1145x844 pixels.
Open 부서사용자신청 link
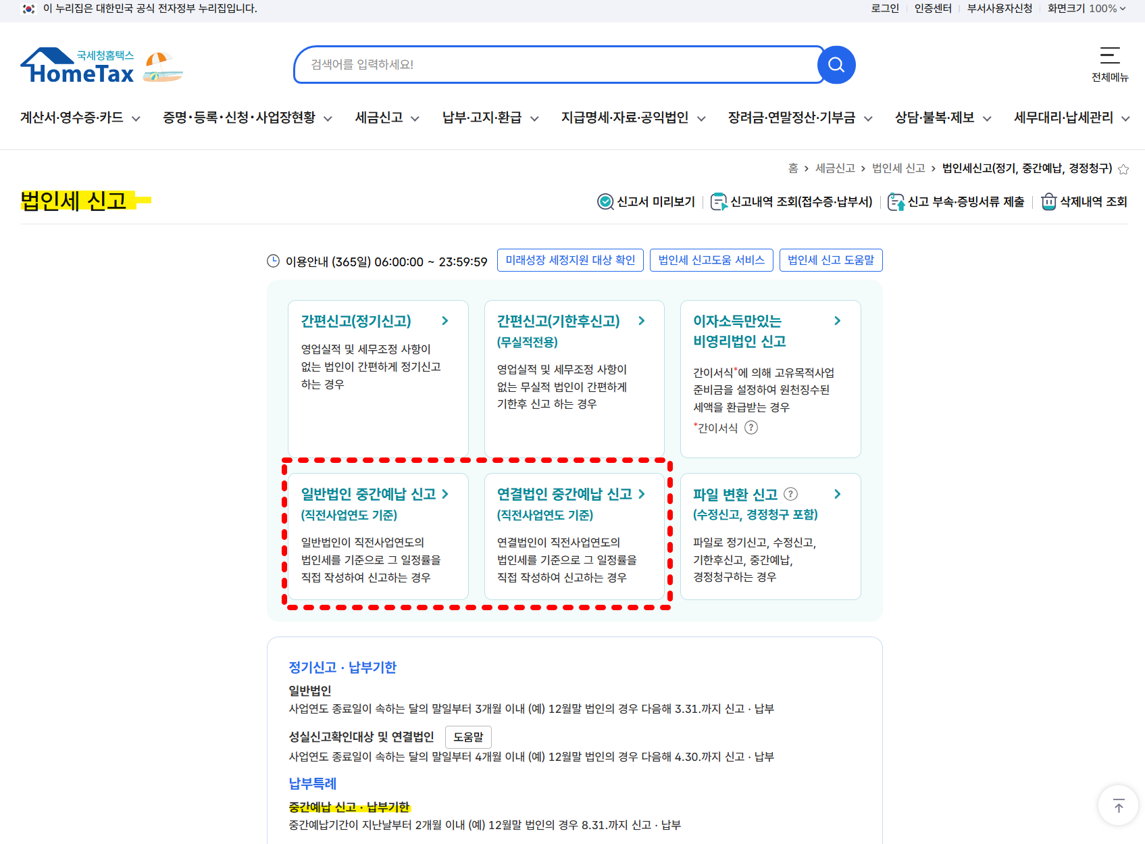point(1000,9)
